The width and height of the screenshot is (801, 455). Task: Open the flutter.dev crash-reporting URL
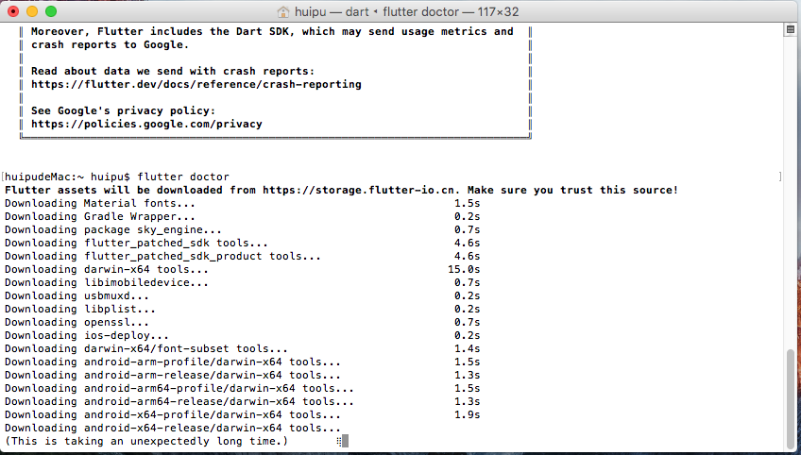pyautogui.click(x=196, y=84)
